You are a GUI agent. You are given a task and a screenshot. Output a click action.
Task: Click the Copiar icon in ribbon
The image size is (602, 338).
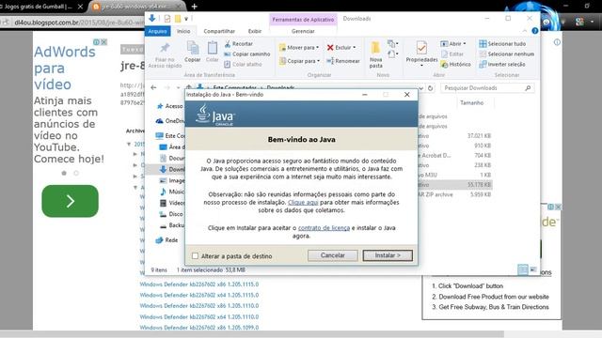[x=192, y=48]
